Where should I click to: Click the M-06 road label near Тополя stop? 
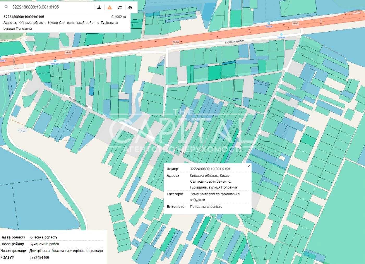pos(295,23)
